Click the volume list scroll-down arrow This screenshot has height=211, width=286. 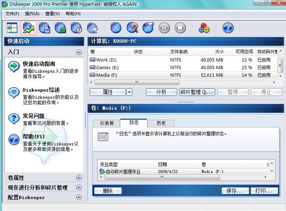click(281, 76)
